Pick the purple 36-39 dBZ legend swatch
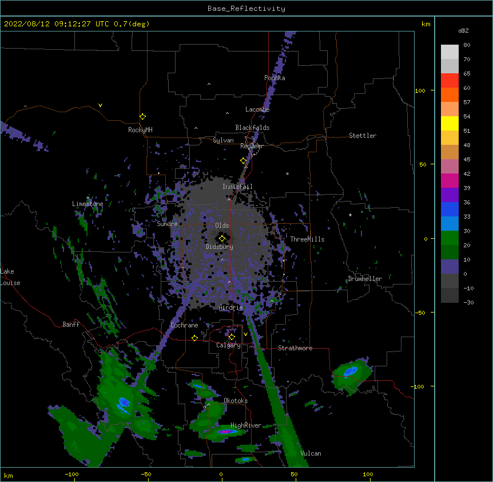 (x=450, y=195)
